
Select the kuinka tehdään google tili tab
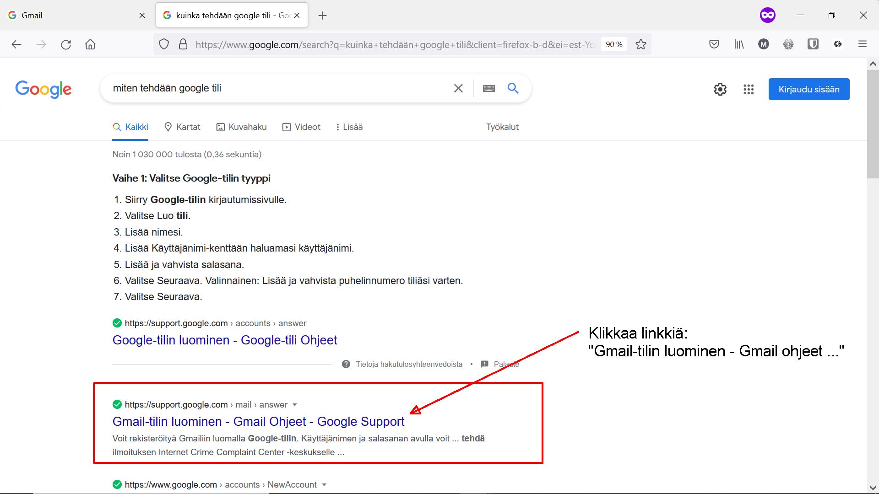point(232,15)
